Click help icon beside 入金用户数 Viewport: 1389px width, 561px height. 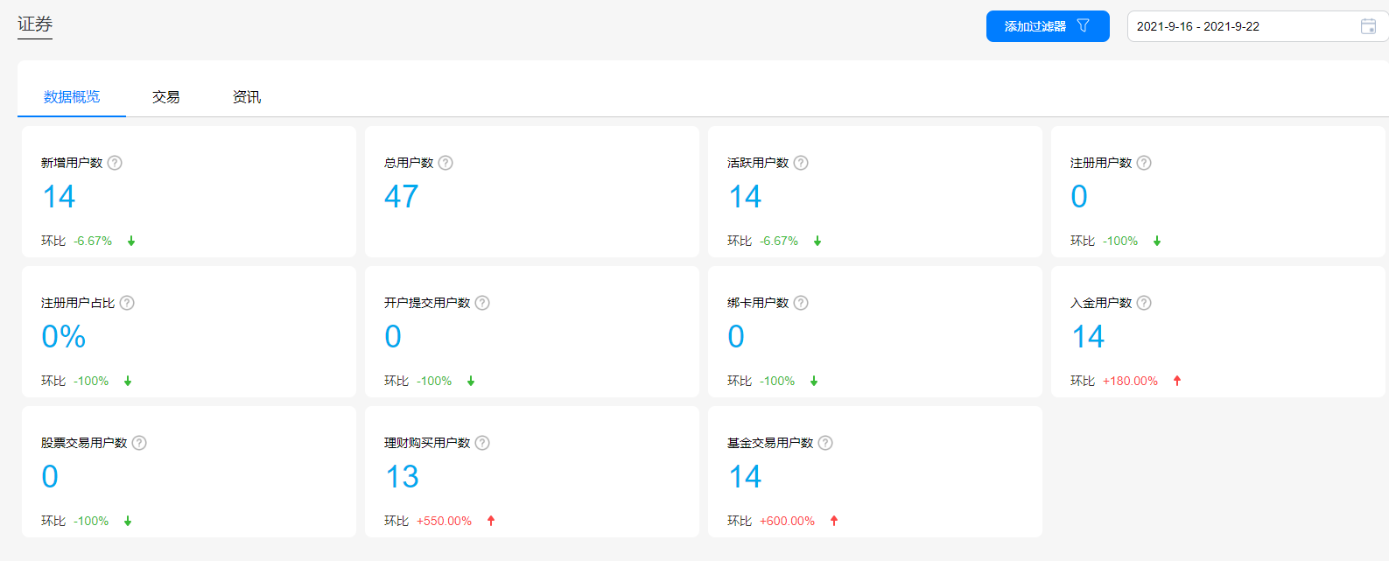[x=1144, y=303]
